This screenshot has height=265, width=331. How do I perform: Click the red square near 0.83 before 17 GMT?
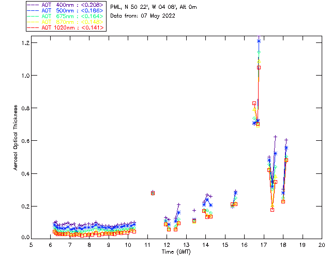254,104
